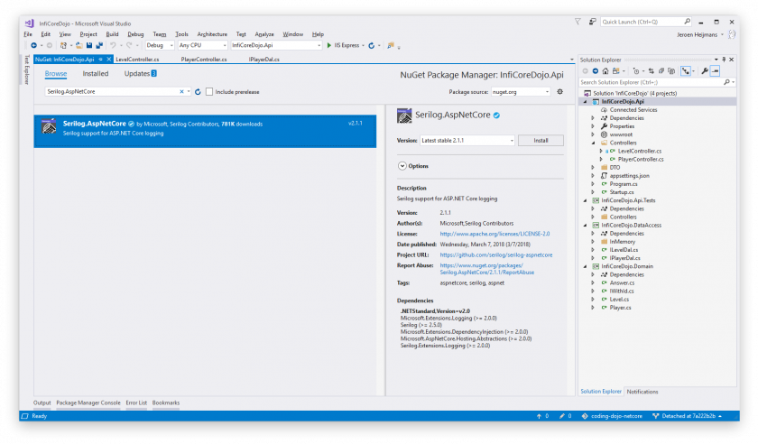Click the feedback icon next to Quick Launch
The height and width of the screenshot is (444, 758).
[x=592, y=22]
